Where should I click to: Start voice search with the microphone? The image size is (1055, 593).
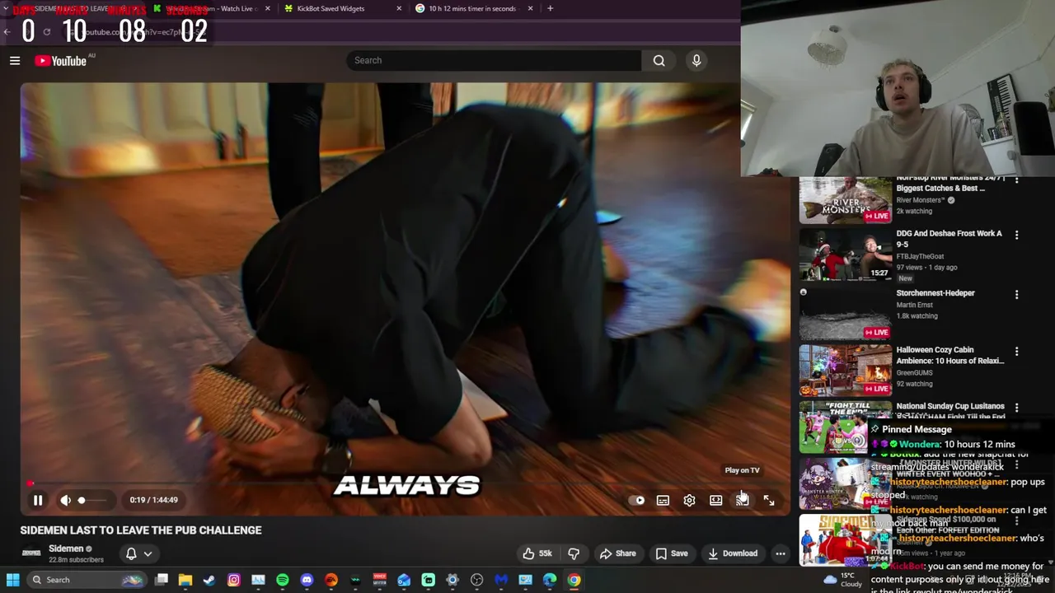[696, 60]
